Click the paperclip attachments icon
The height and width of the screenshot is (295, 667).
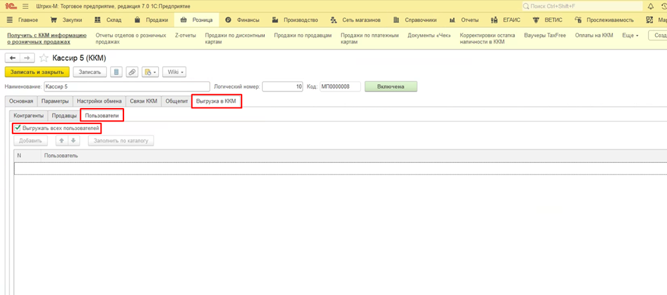(x=132, y=72)
